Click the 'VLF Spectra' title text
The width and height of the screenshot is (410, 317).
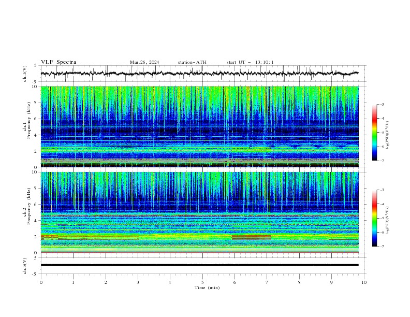click(58, 62)
